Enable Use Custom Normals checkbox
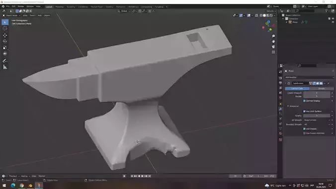The height and width of the screenshot is (189, 336). [x=304, y=133]
